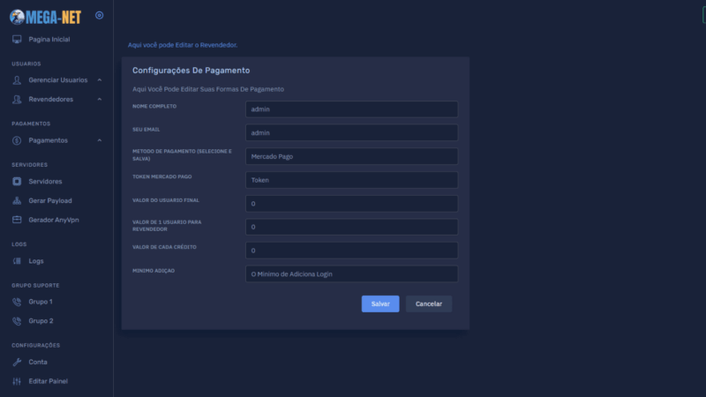
Task: Click the Conta wrench icon
Action: pos(17,362)
